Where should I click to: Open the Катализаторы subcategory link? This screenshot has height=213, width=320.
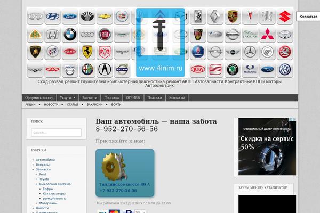[x=54, y=193]
